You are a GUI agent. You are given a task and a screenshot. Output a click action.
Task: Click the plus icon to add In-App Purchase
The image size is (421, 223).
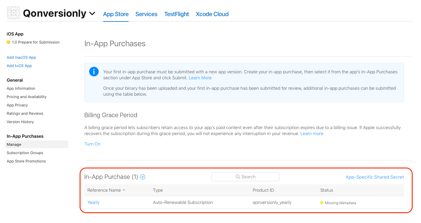coord(143,177)
